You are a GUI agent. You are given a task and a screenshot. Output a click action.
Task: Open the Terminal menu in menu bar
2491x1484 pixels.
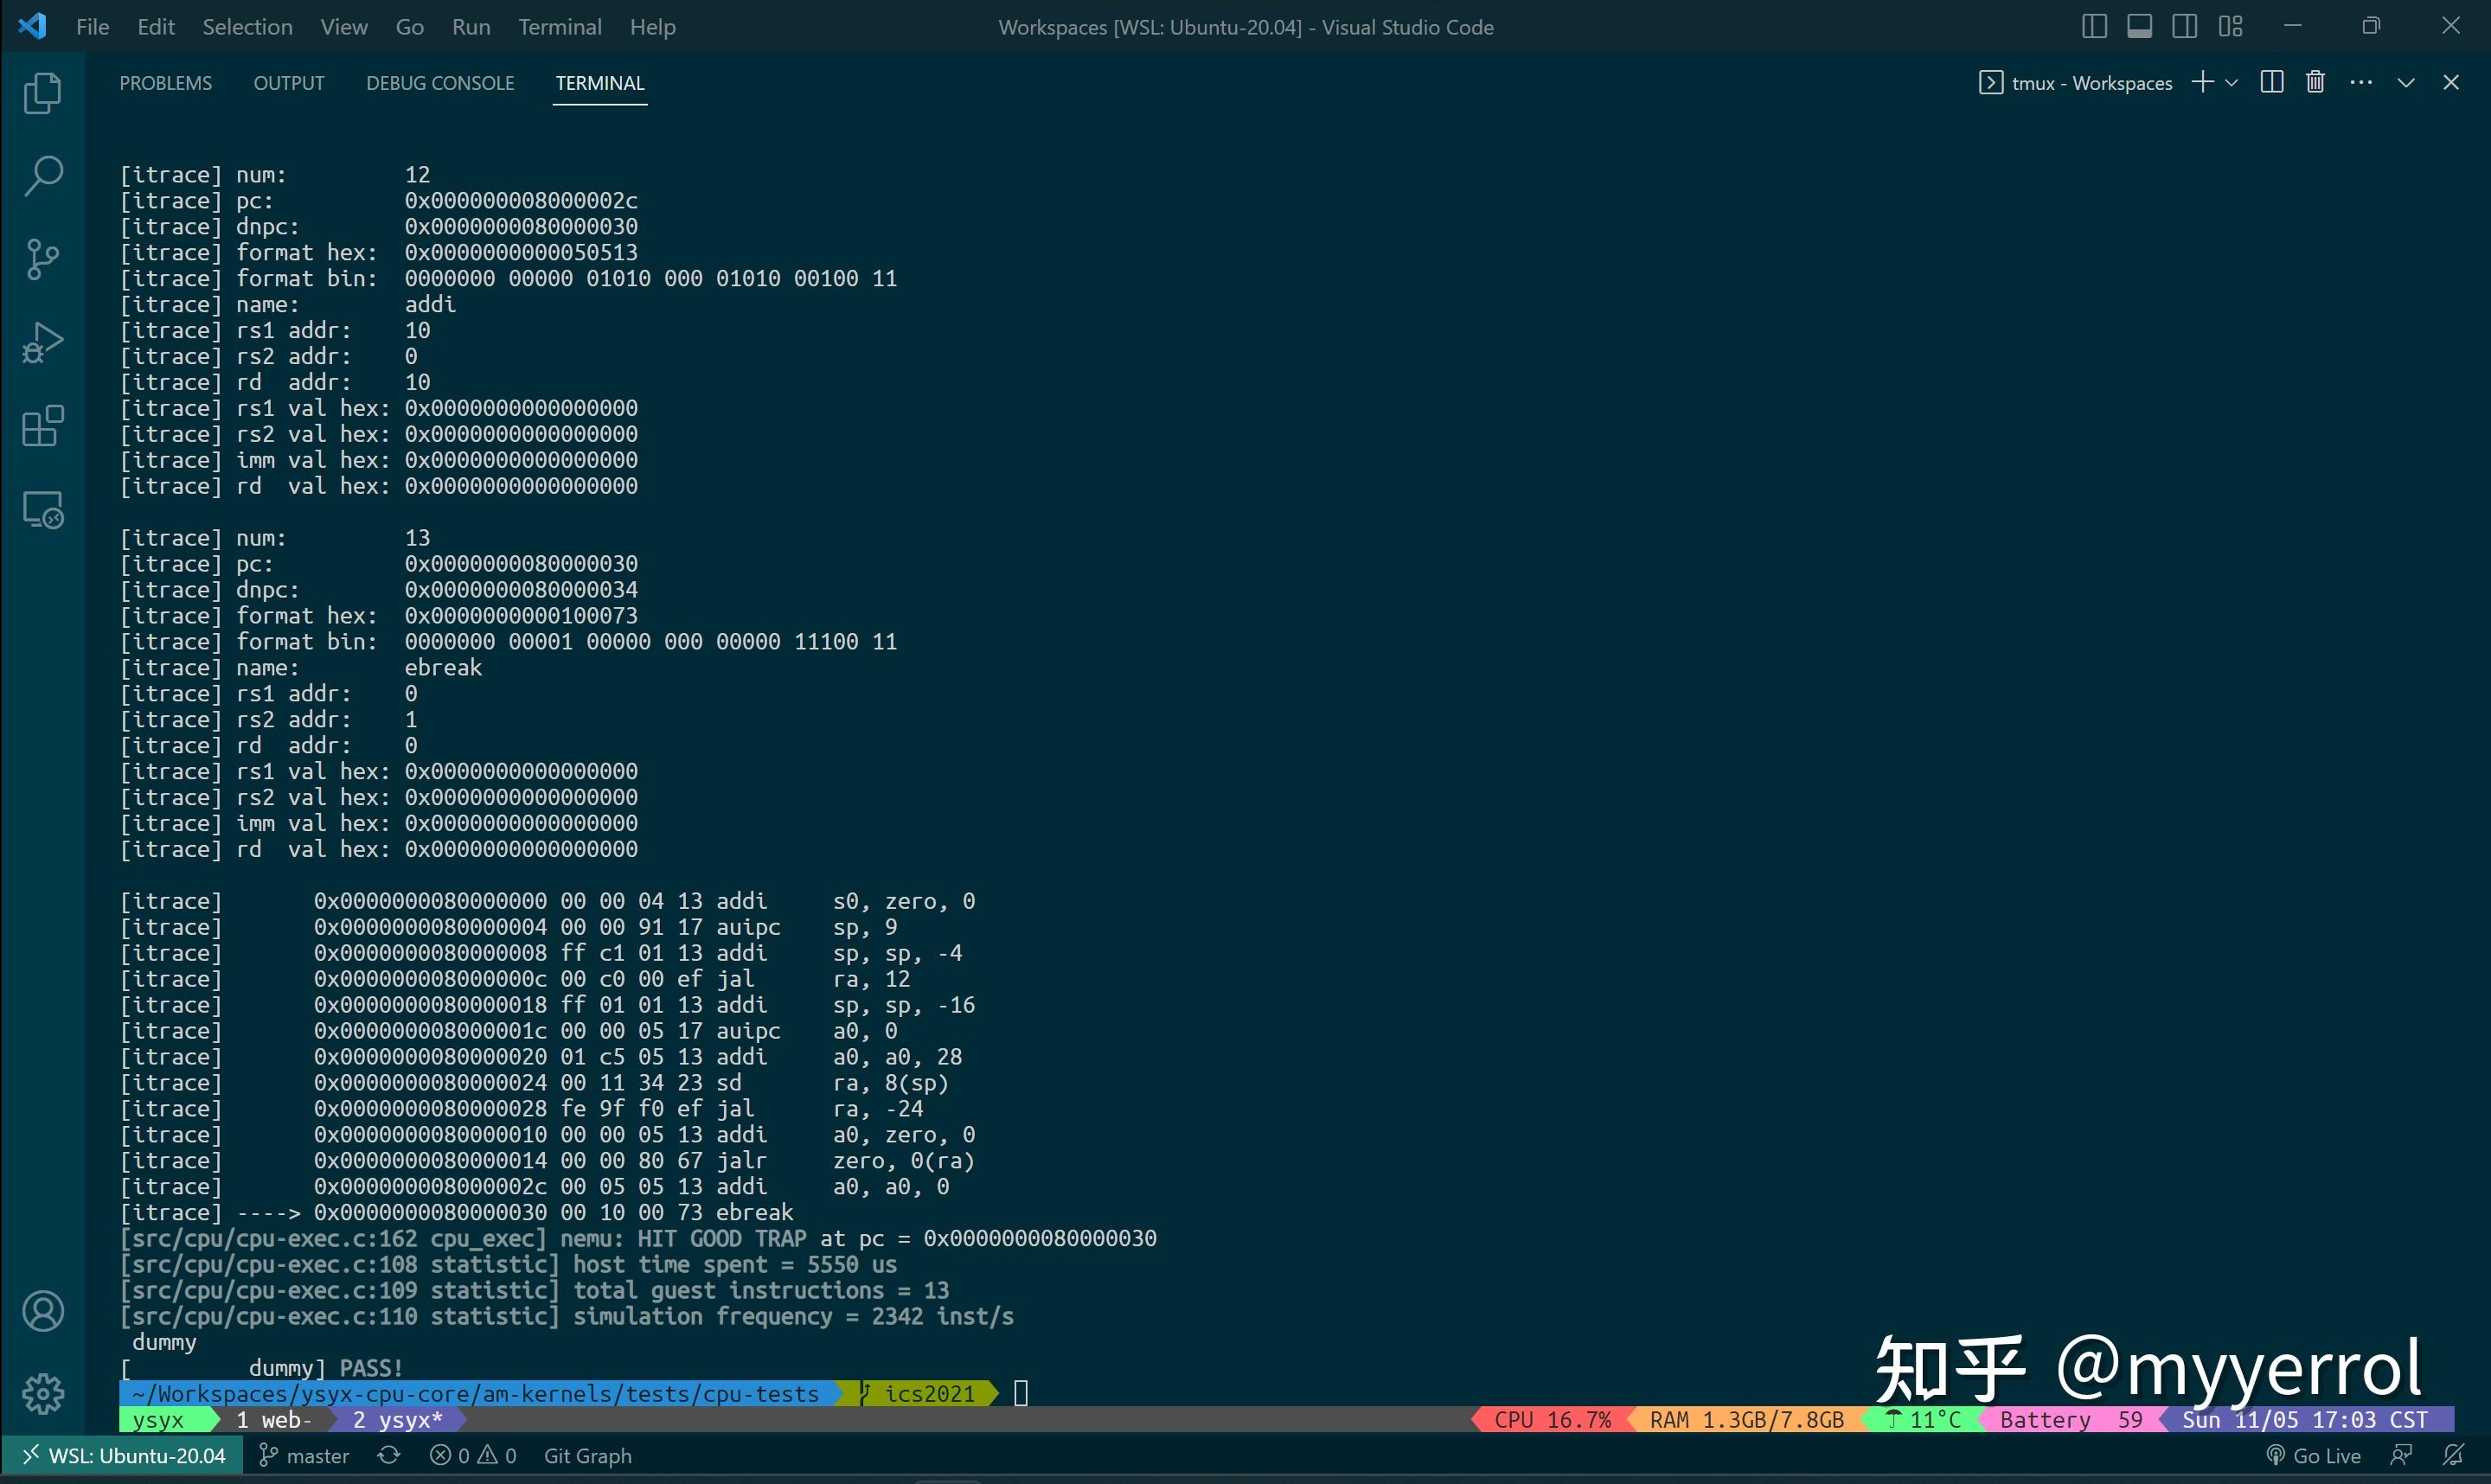pyautogui.click(x=559, y=27)
